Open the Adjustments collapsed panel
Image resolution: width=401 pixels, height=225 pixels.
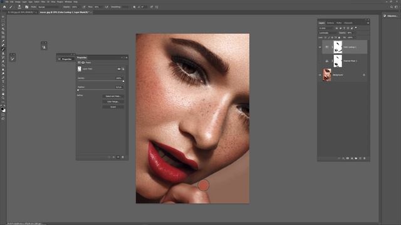(390, 16)
